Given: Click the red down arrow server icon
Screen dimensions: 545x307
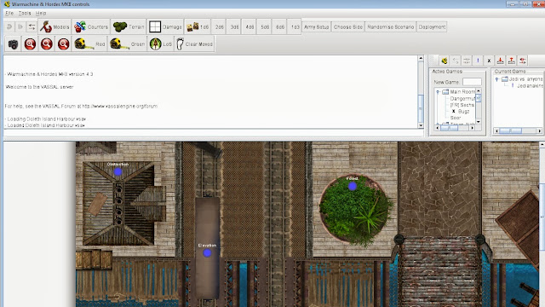Looking at the screenshot, I should tap(500, 61).
